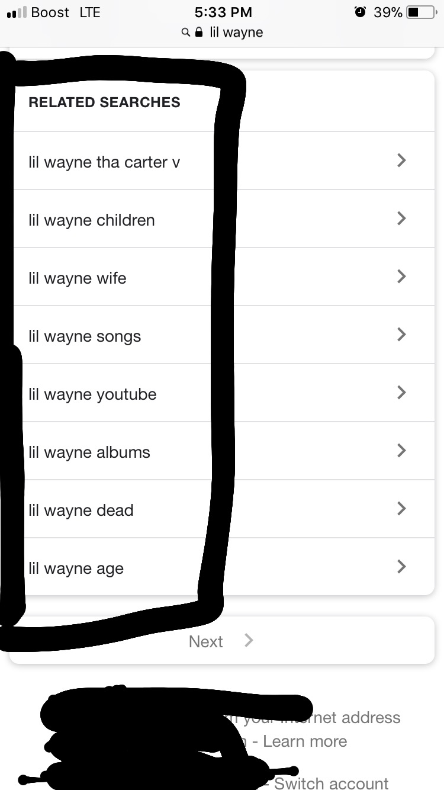Tap the battery icon in status bar
The image size is (444, 790).
tap(421, 12)
